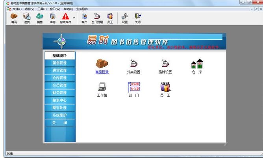This screenshot has width=263, height=158.
Task: Open the 工具(T) menu
Action: coord(42,9)
